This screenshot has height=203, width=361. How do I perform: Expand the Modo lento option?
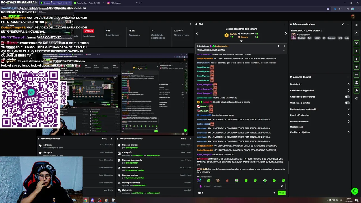pyautogui.click(x=320, y=84)
